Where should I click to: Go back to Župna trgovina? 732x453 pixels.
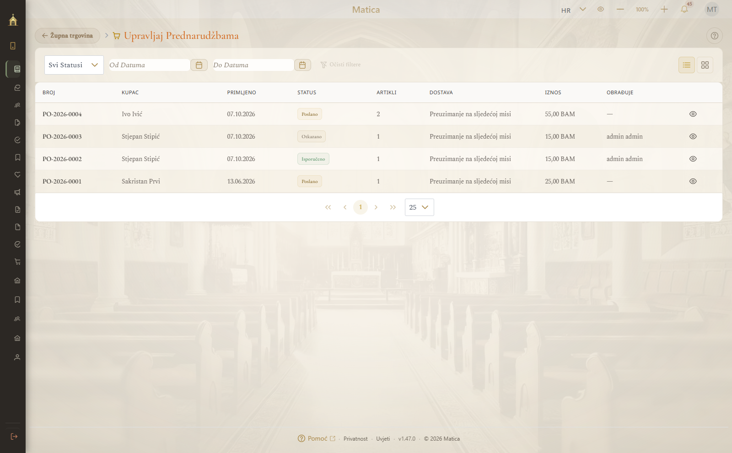(x=67, y=36)
